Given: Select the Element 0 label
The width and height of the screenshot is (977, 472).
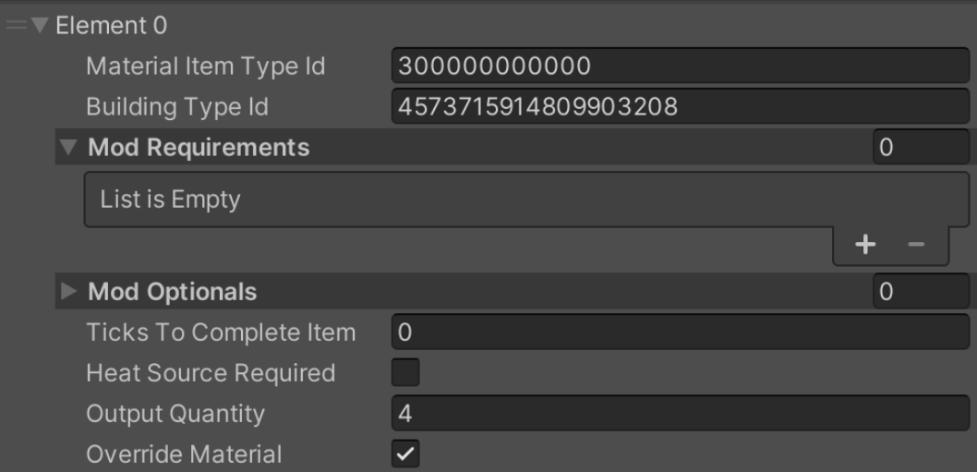Looking at the screenshot, I should (112, 26).
